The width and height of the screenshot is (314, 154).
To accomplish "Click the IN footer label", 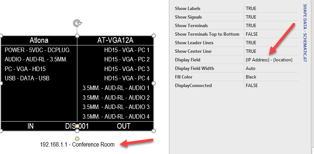I will [x=31, y=126].
